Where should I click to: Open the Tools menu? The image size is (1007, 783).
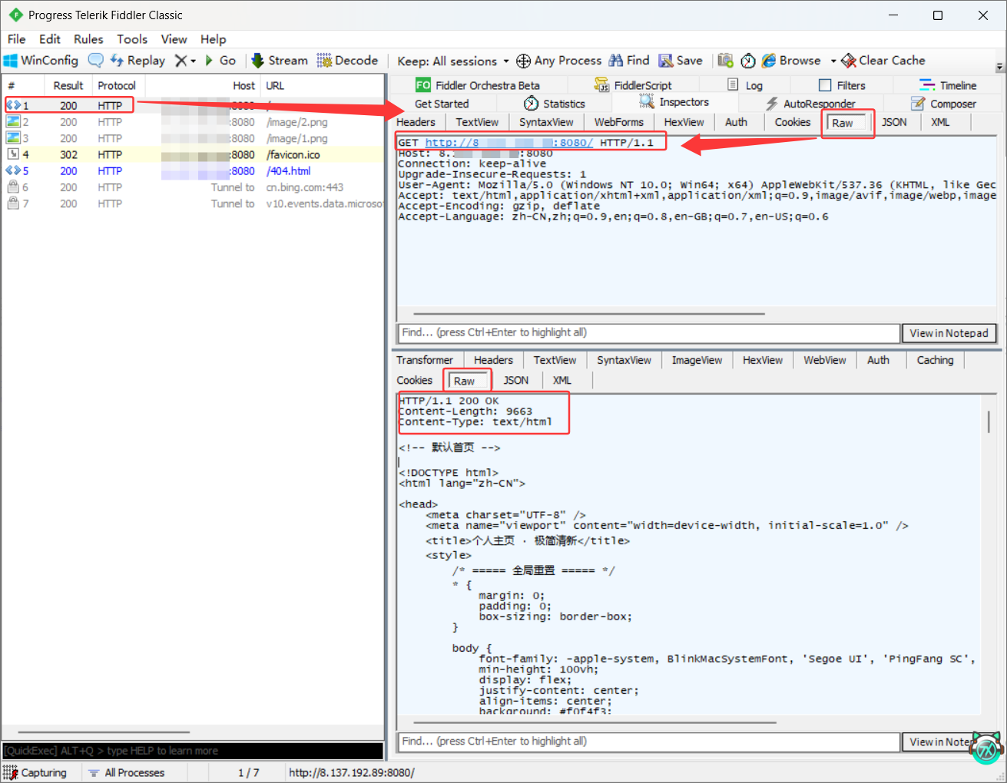tap(132, 39)
